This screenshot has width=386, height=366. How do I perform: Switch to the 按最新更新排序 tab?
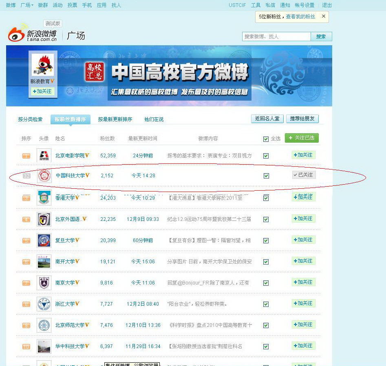coord(115,119)
